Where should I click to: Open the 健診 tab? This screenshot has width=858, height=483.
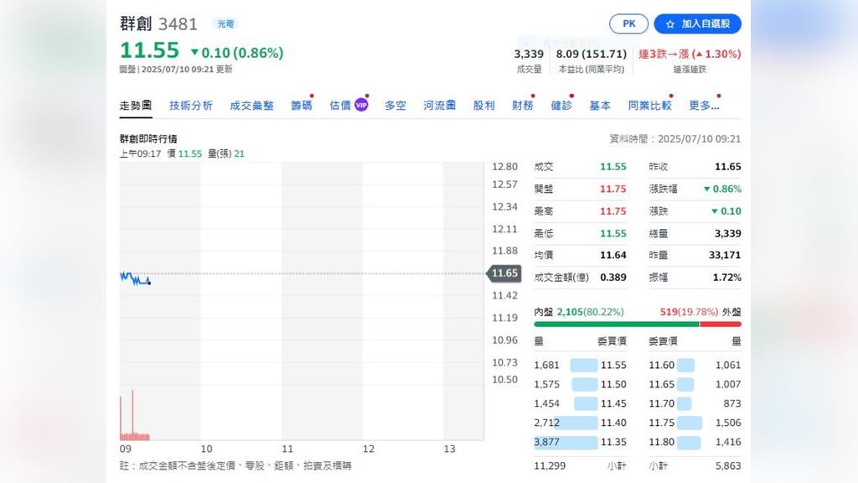(x=561, y=105)
